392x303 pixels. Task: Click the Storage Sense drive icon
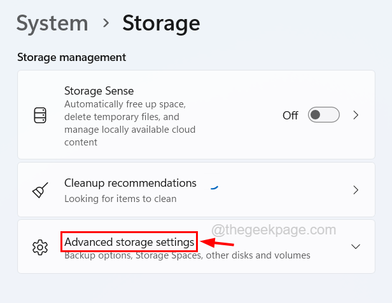pyautogui.click(x=40, y=116)
